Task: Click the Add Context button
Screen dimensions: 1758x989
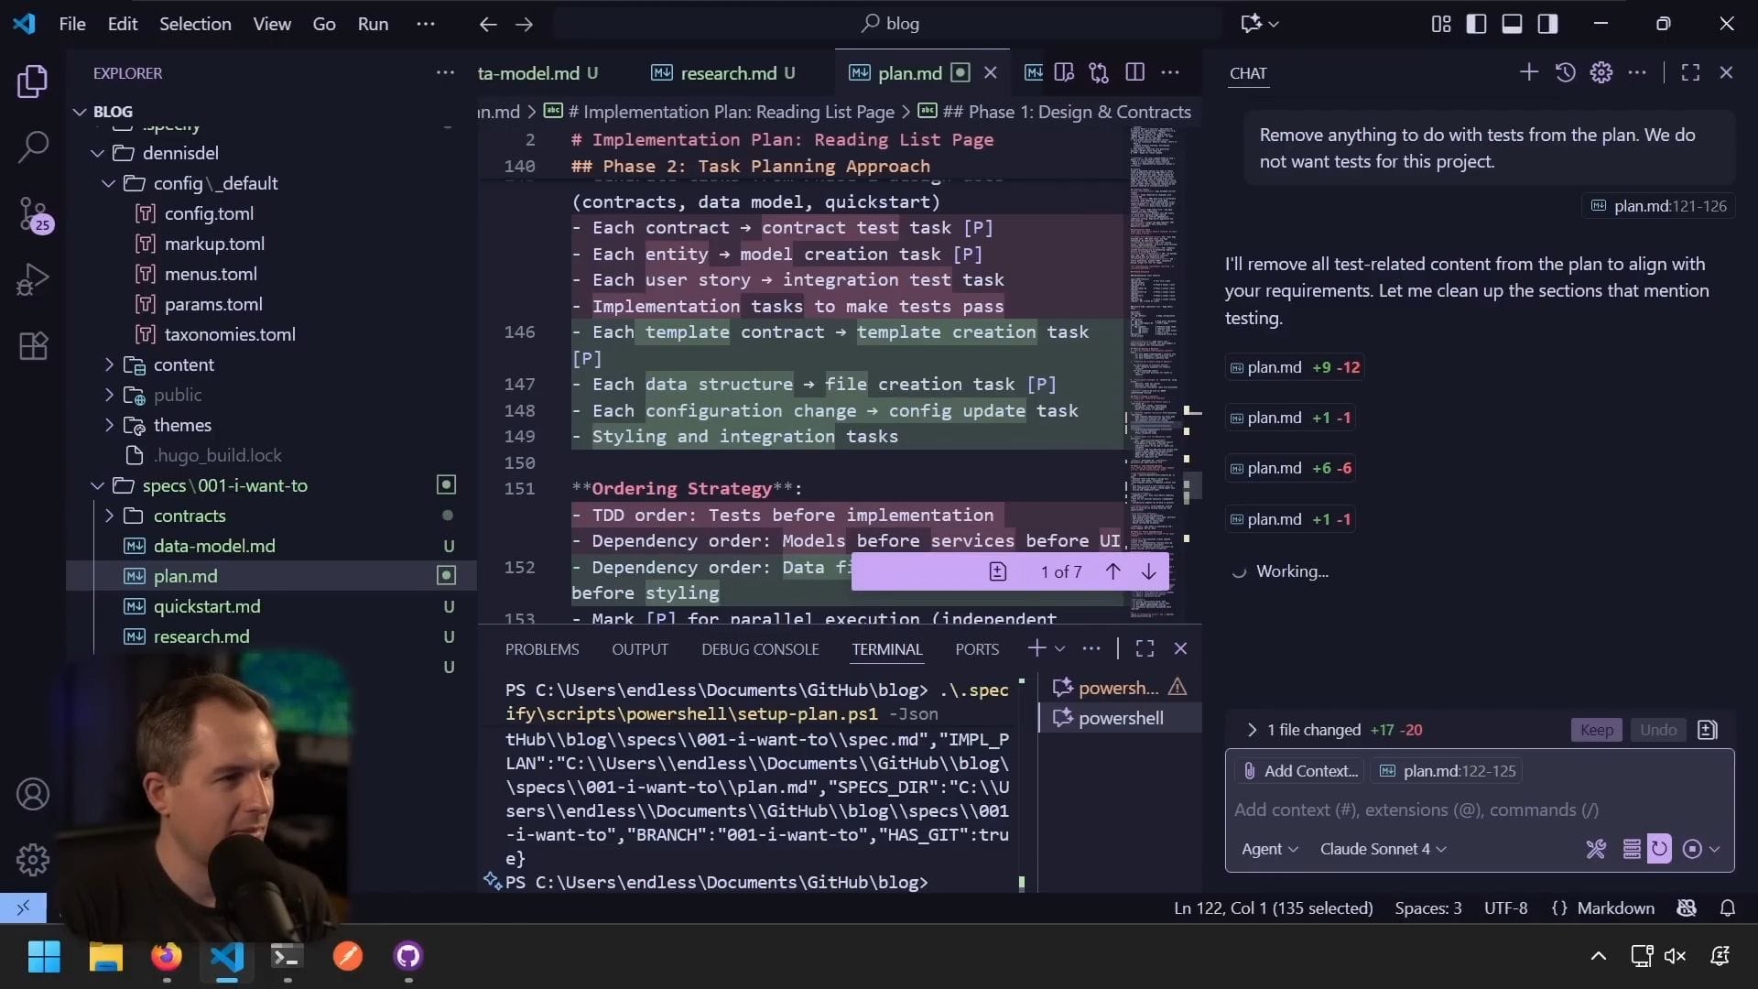Action: tap(1300, 771)
